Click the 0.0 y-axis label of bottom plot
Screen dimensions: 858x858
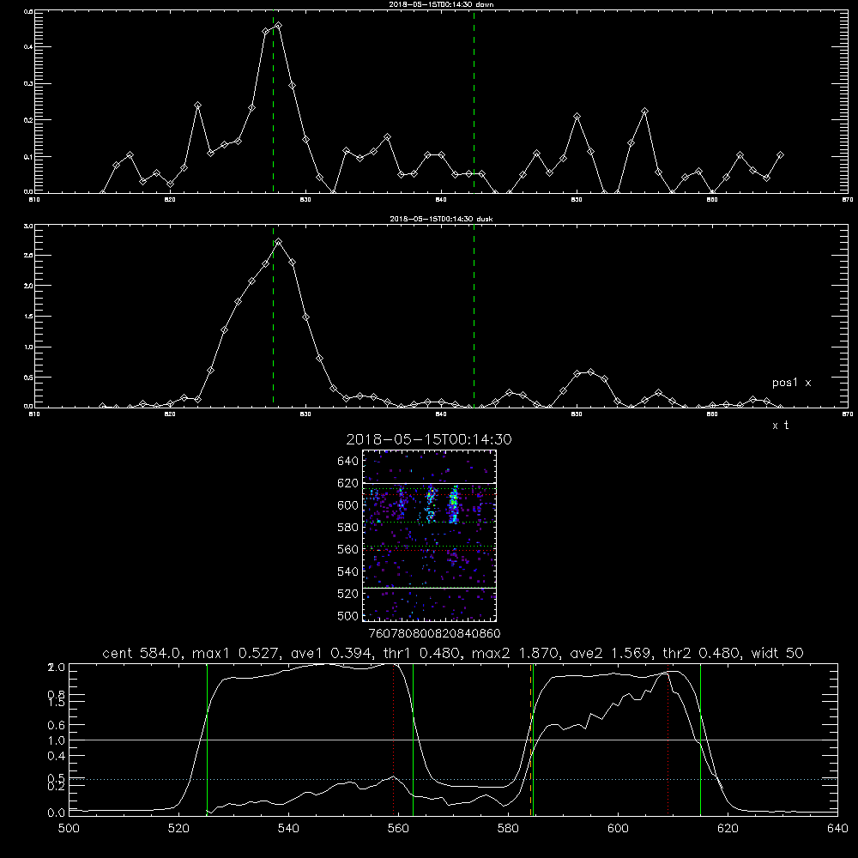point(57,813)
